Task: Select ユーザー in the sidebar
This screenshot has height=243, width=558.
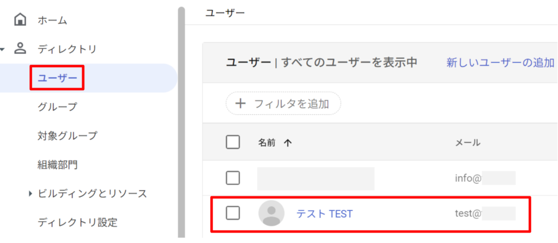Action: (x=57, y=78)
